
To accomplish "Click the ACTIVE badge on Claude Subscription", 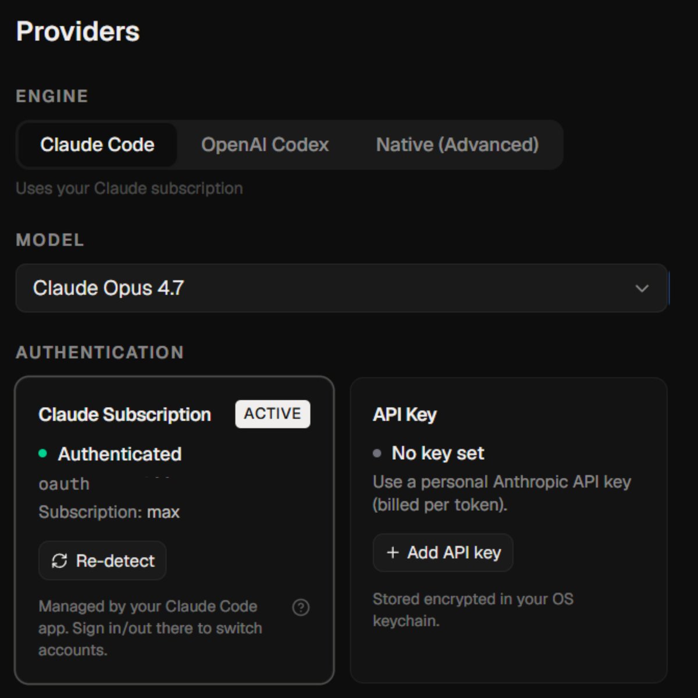I will point(272,414).
